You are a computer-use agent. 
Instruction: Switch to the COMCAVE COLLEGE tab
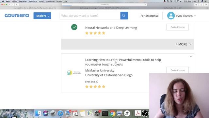pos(104,8)
